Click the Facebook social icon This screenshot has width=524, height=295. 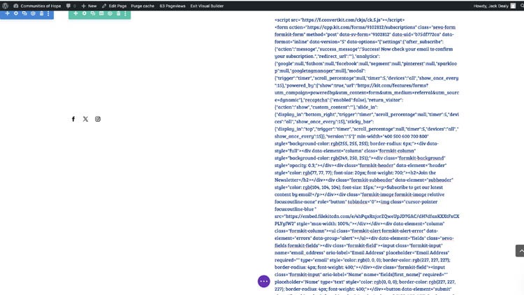coord(73,119)
